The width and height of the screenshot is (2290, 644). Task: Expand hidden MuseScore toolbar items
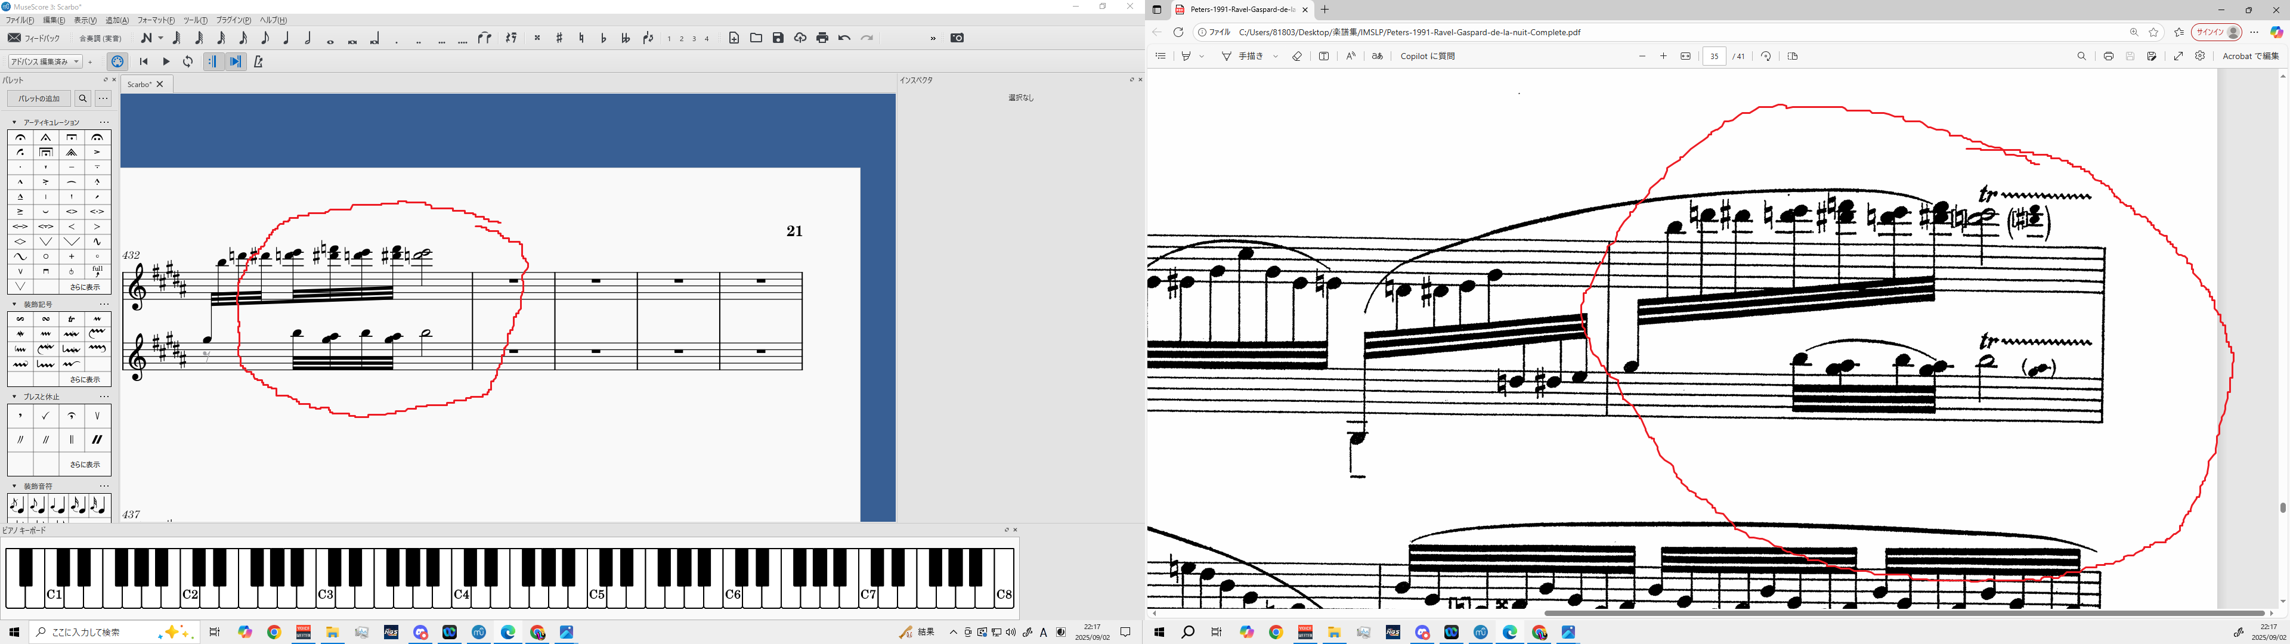933,38
